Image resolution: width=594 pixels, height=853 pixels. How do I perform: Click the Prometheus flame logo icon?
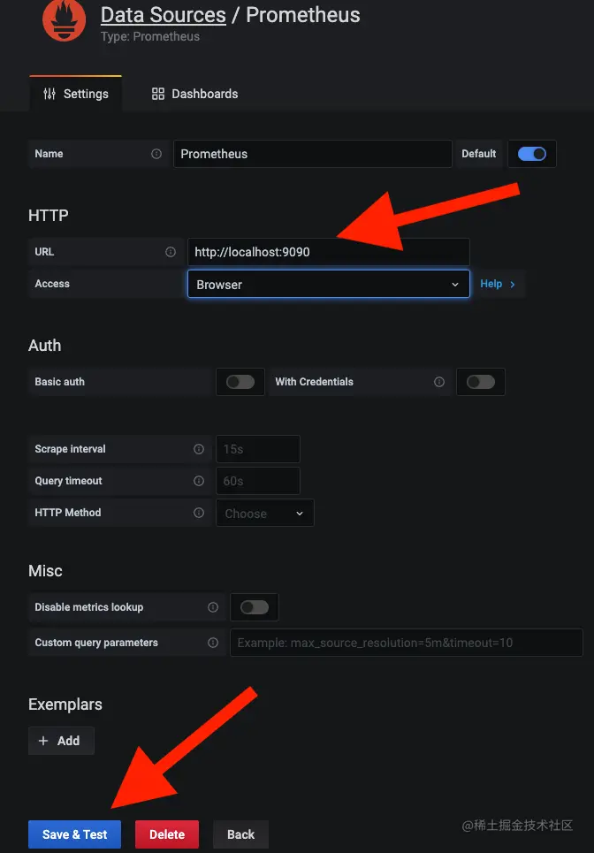tap(65, 19)
